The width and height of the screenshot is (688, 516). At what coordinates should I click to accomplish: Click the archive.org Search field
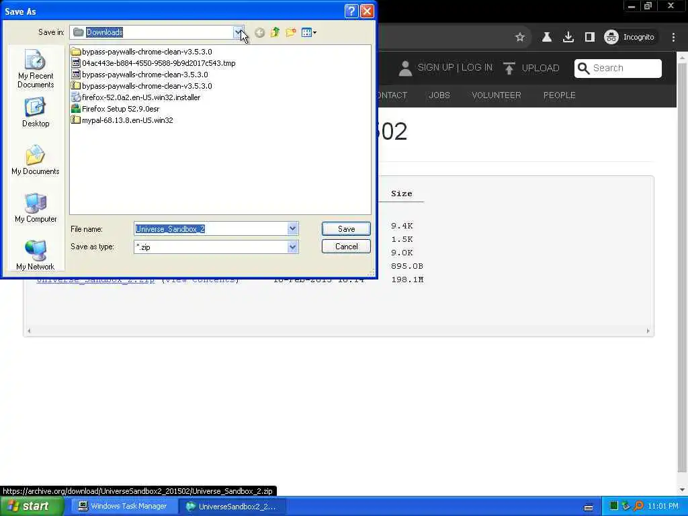[x=618, y=68]
